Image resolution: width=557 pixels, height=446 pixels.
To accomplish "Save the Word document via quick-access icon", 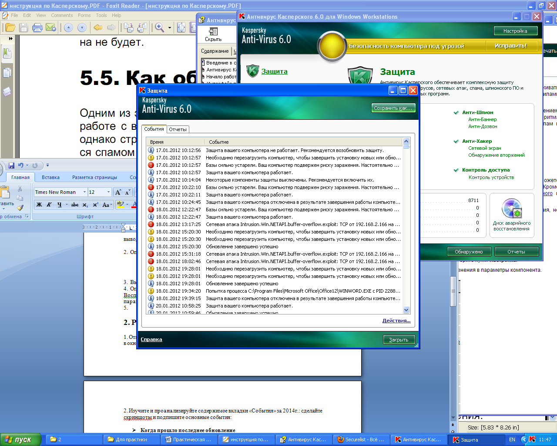I will [11, 166].
